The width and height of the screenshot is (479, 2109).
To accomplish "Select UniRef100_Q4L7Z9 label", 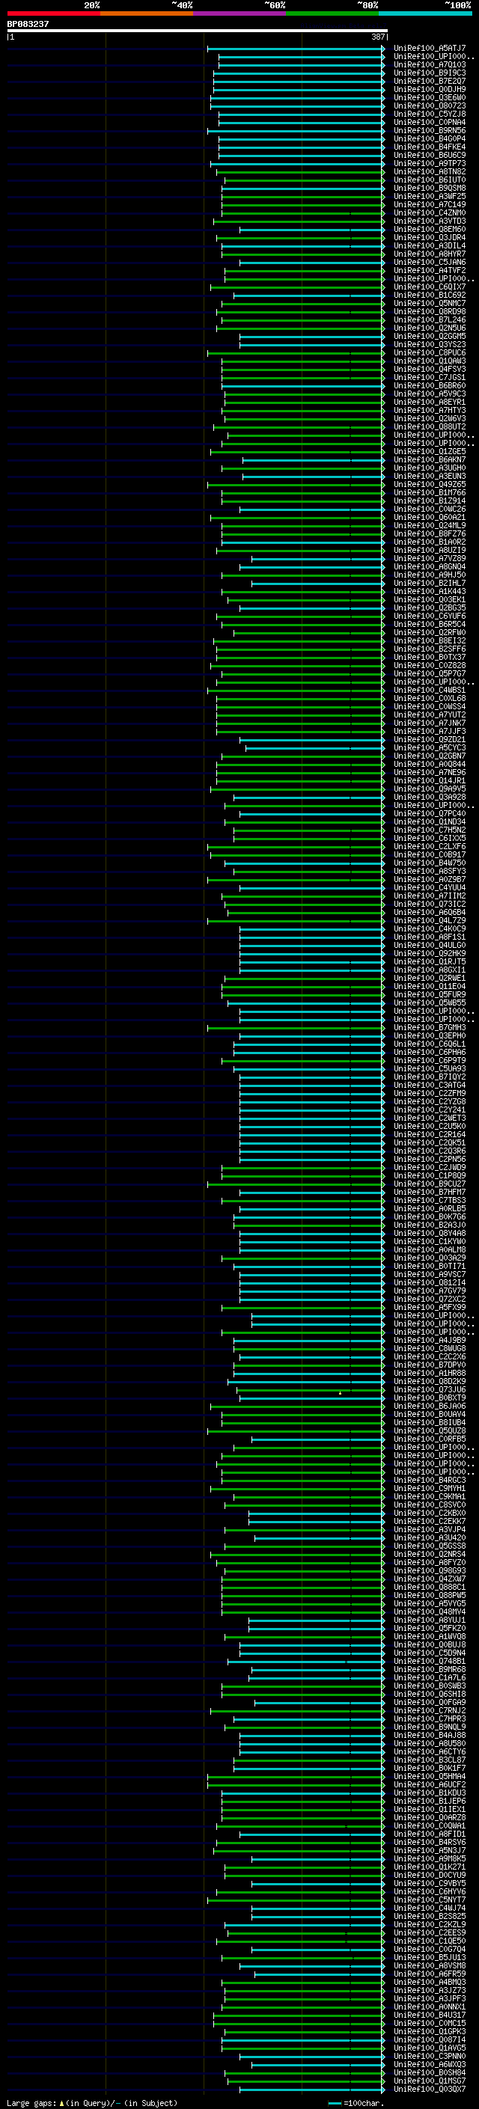I will tap(430, 920).
